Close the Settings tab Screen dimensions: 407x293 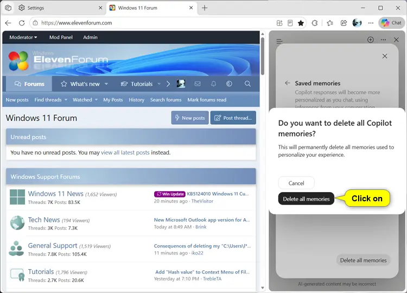[100, 8]
